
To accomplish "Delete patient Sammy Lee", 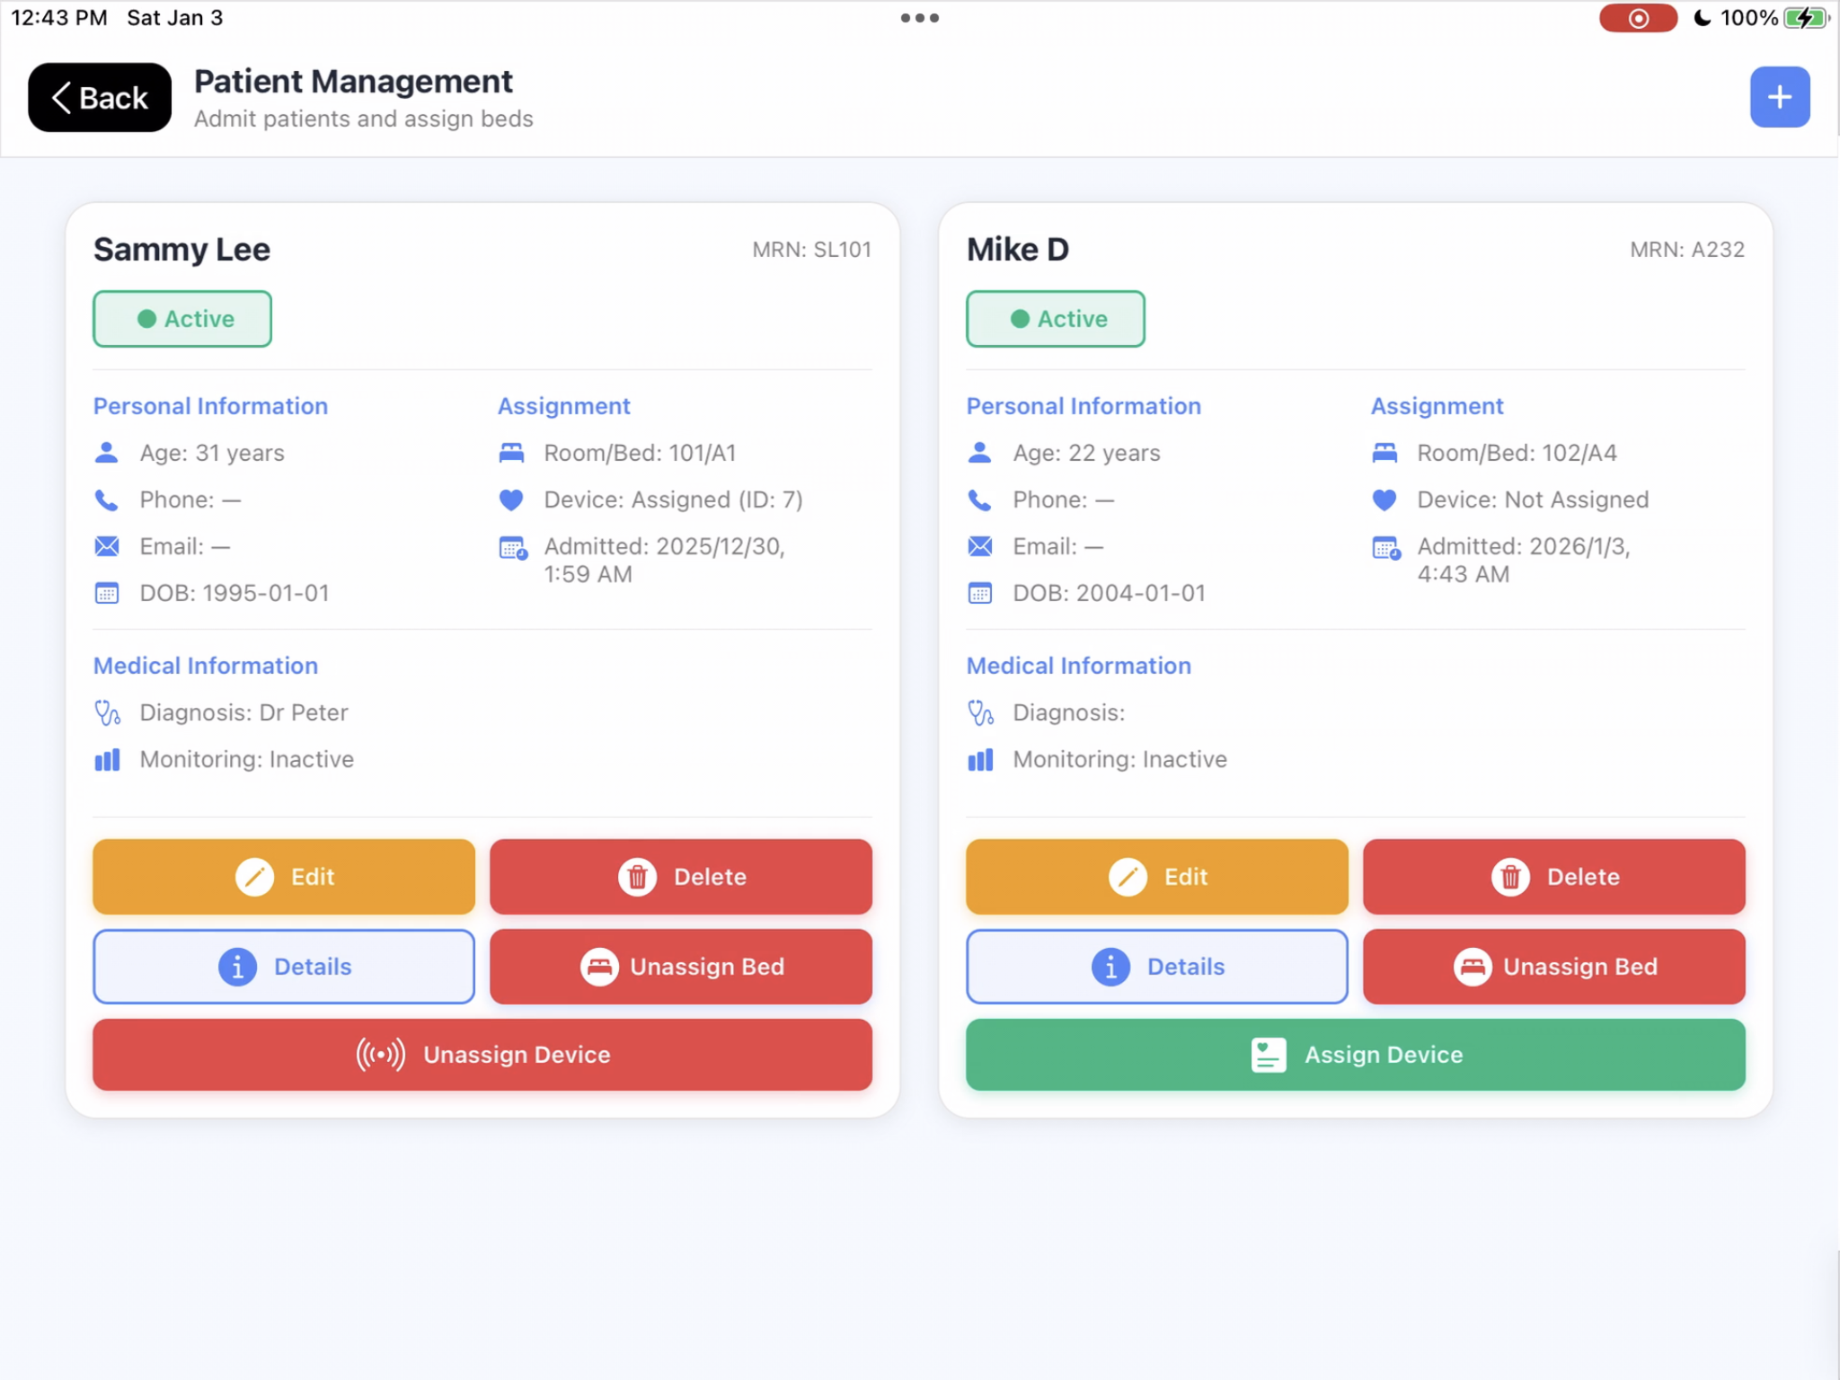I will pos(680,876).
